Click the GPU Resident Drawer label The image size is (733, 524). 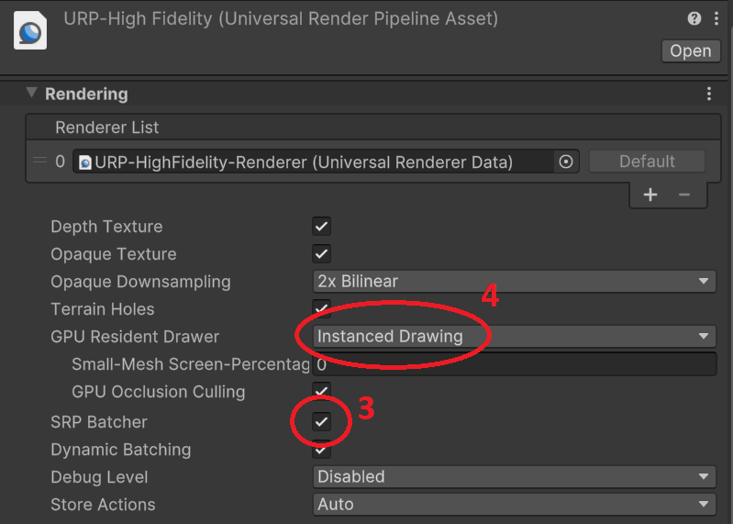(x=135, y=337)
